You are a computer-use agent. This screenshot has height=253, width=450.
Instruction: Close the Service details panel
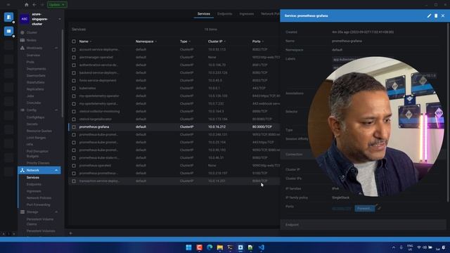click(443, 15)
